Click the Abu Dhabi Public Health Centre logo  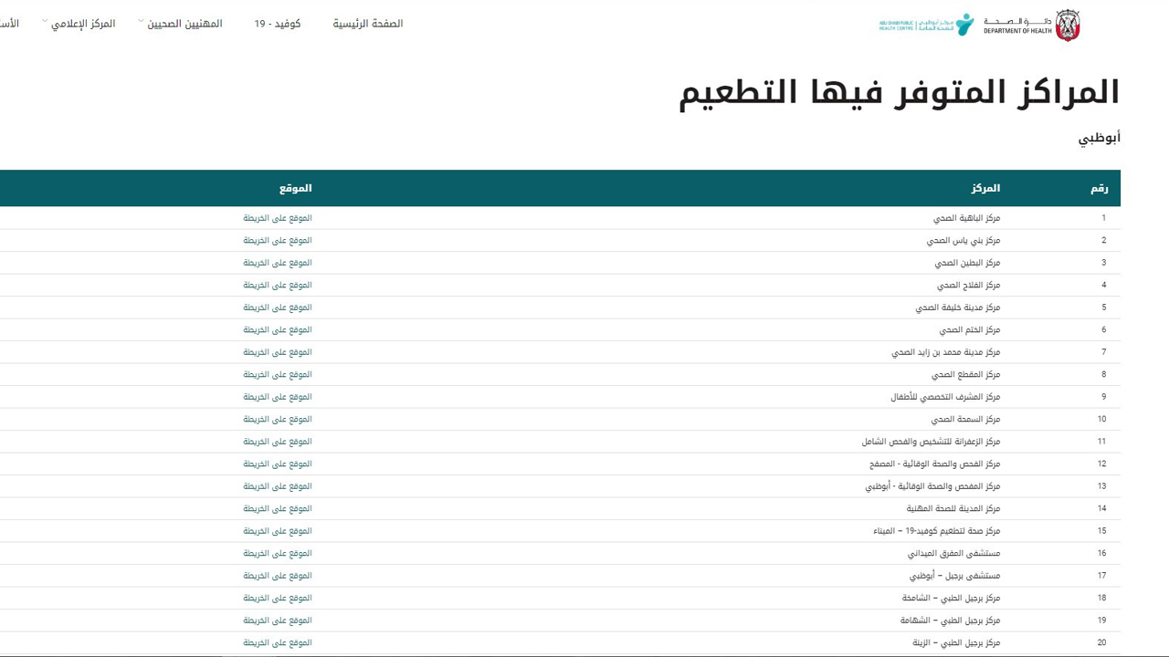click(926, 25)
